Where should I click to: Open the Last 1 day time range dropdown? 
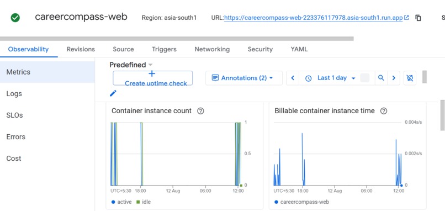pyautogui.click(x=336, y=78)
